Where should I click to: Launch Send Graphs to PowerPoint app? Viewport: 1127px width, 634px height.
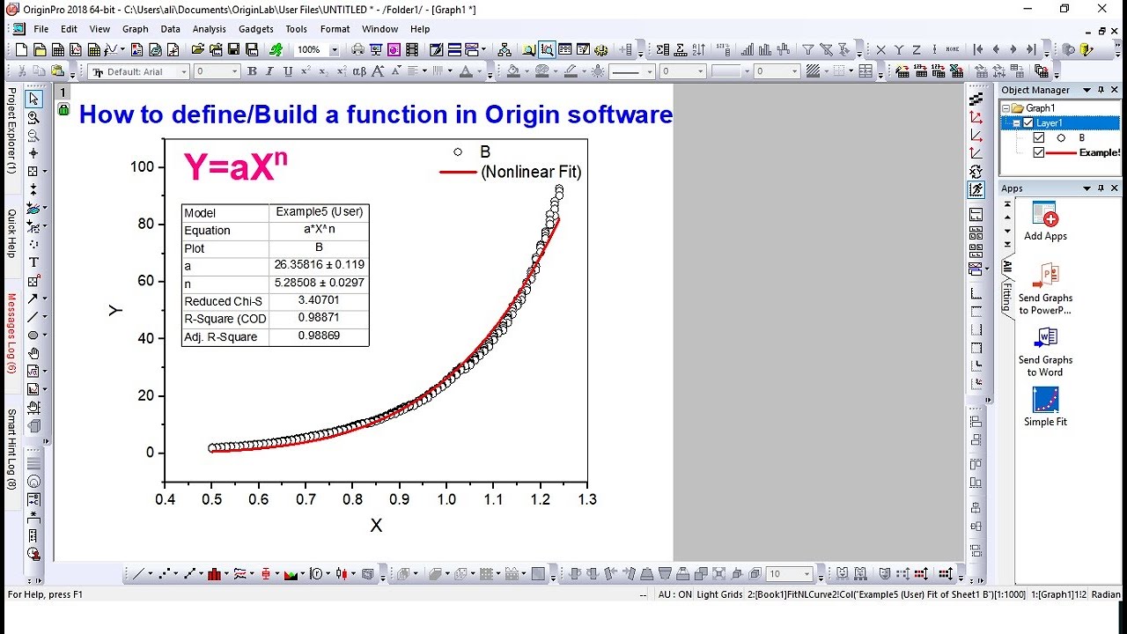tap(1045, 288)
